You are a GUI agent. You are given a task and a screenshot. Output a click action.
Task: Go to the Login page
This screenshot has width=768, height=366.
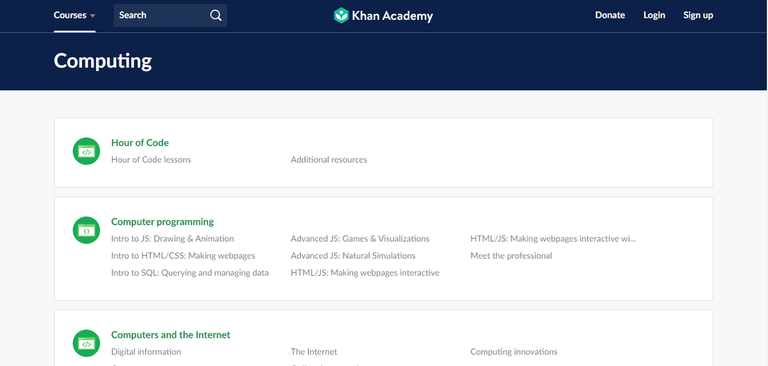[654, 15]
